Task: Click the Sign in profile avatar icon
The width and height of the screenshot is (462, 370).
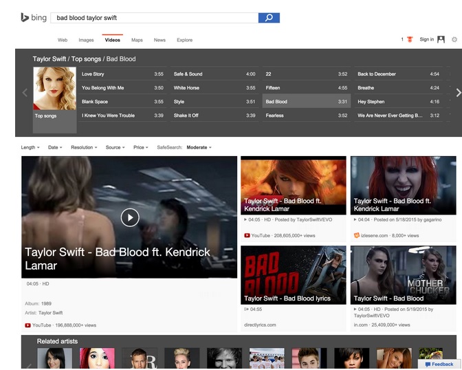Action: click(x=441, y=40)
